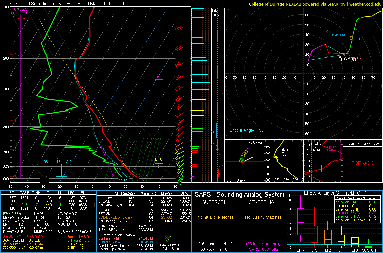The image size is (383, 253).
Task: Click the STP (cin) = 0.6 value
Action: click(x=78, y=240)
